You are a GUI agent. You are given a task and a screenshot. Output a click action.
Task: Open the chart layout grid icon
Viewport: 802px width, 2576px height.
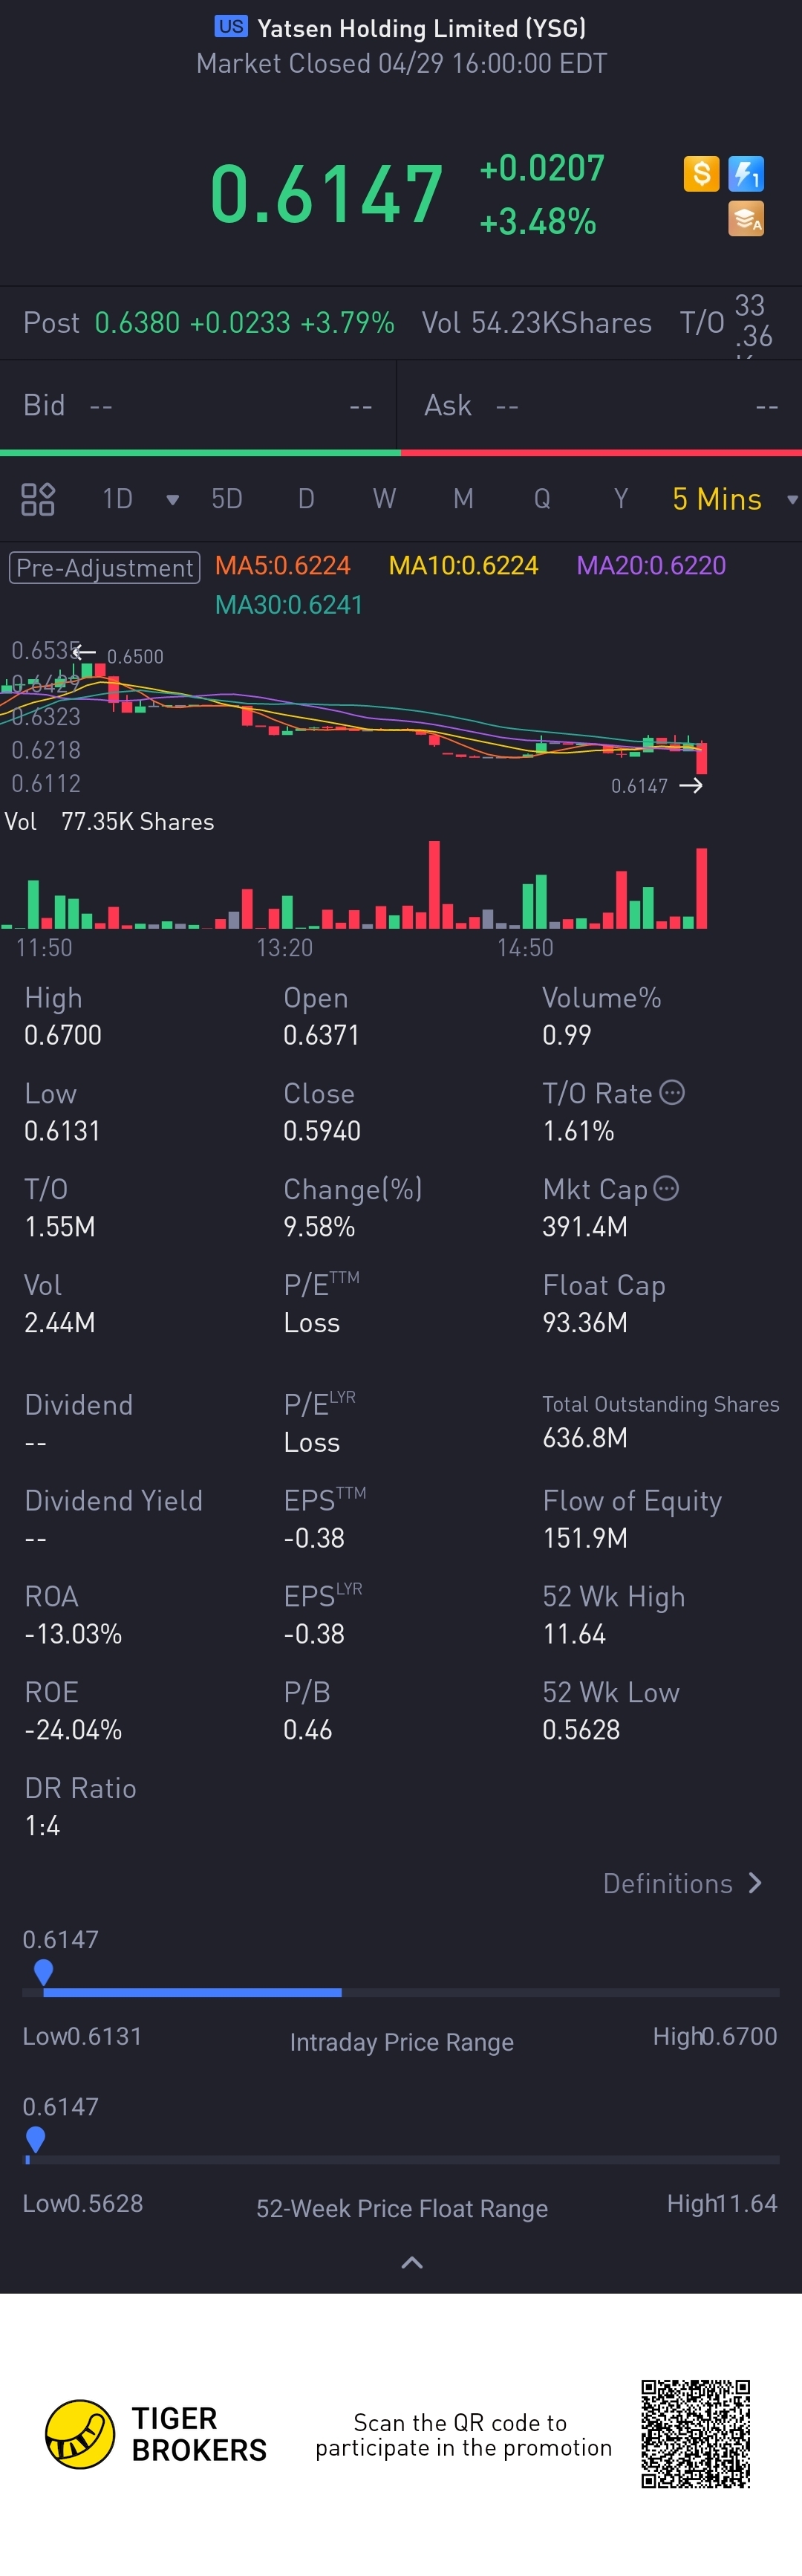[x=38, y=499]
